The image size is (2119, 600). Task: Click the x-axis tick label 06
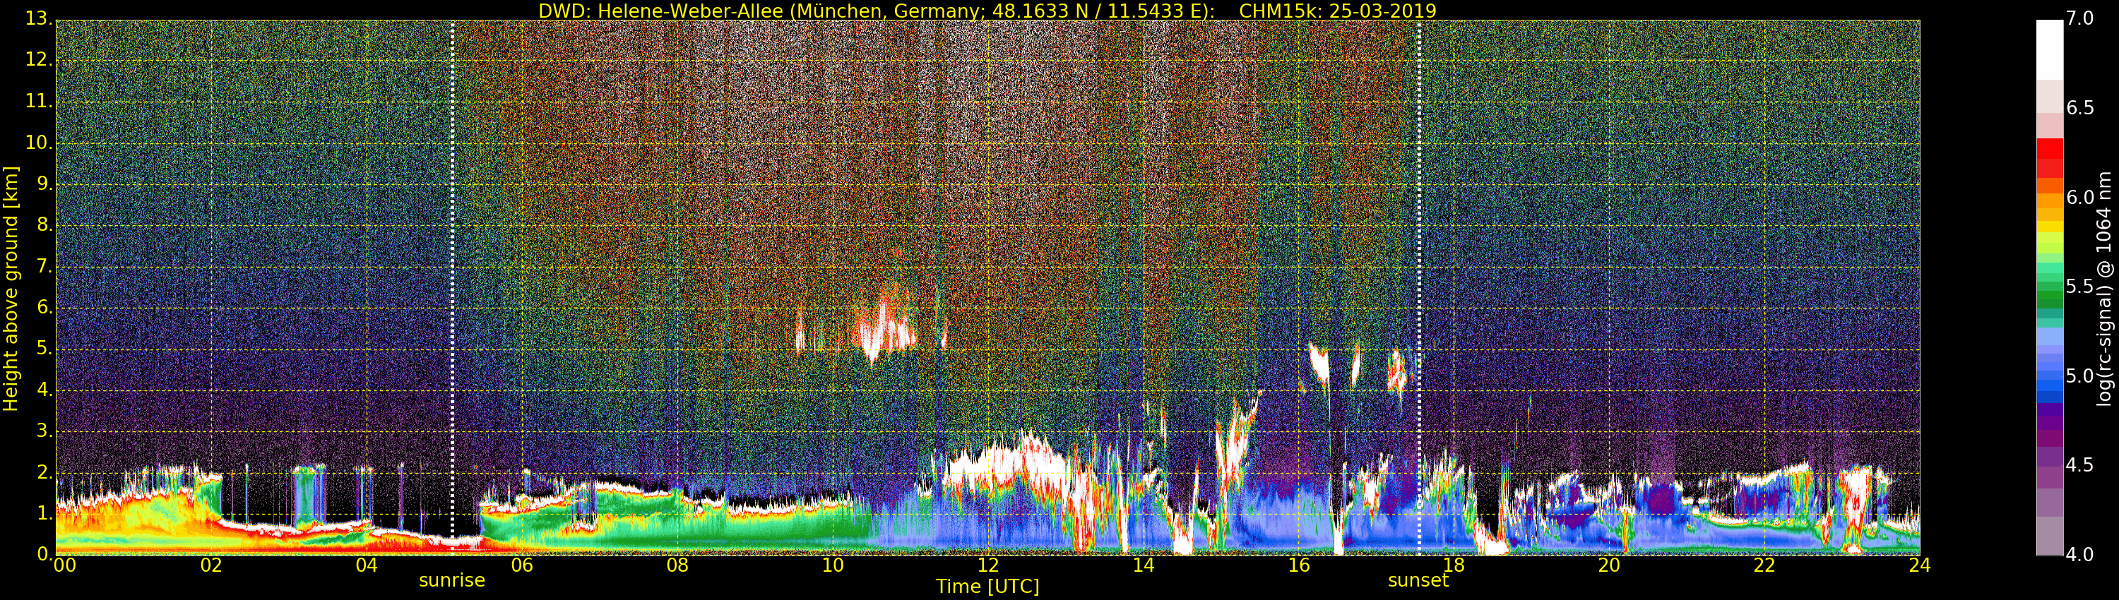521,565
